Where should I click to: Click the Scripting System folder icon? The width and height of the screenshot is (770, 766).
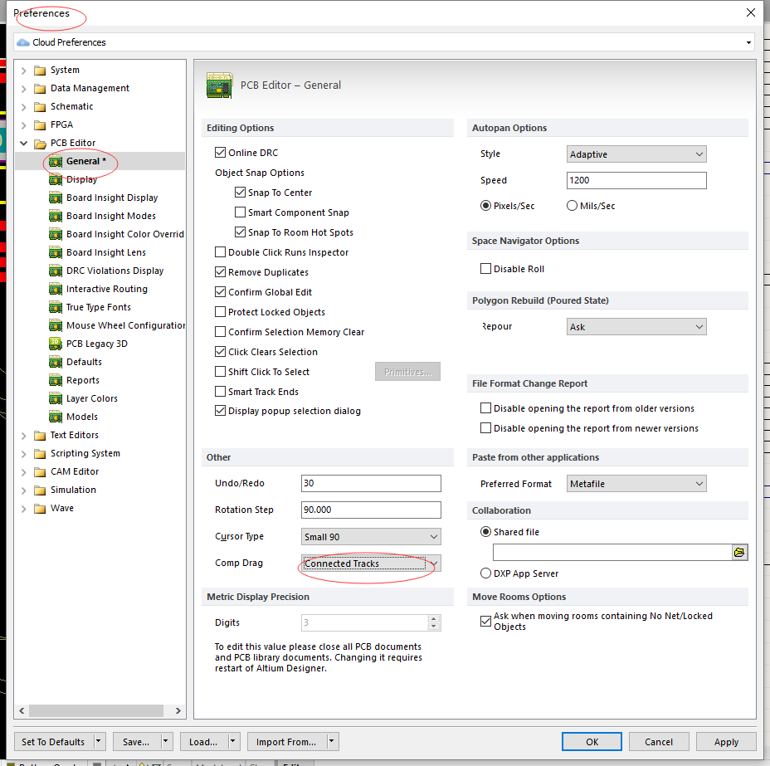[40, 454]
